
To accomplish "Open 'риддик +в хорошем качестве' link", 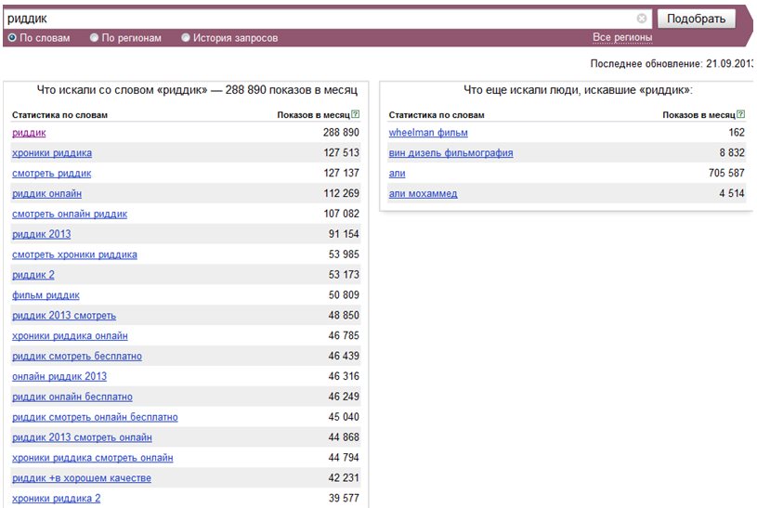I will (82, 477).
